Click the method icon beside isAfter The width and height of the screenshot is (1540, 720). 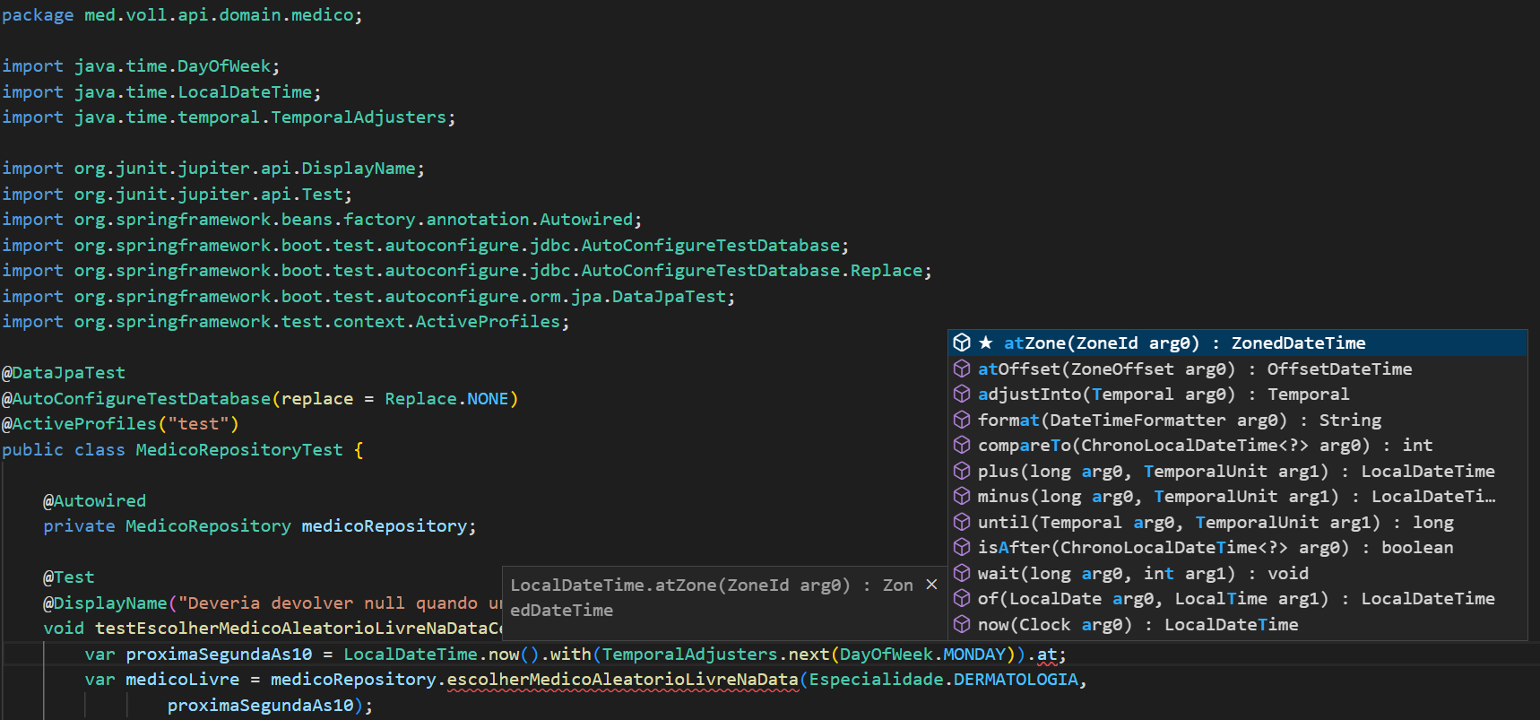tap(962, 547)
